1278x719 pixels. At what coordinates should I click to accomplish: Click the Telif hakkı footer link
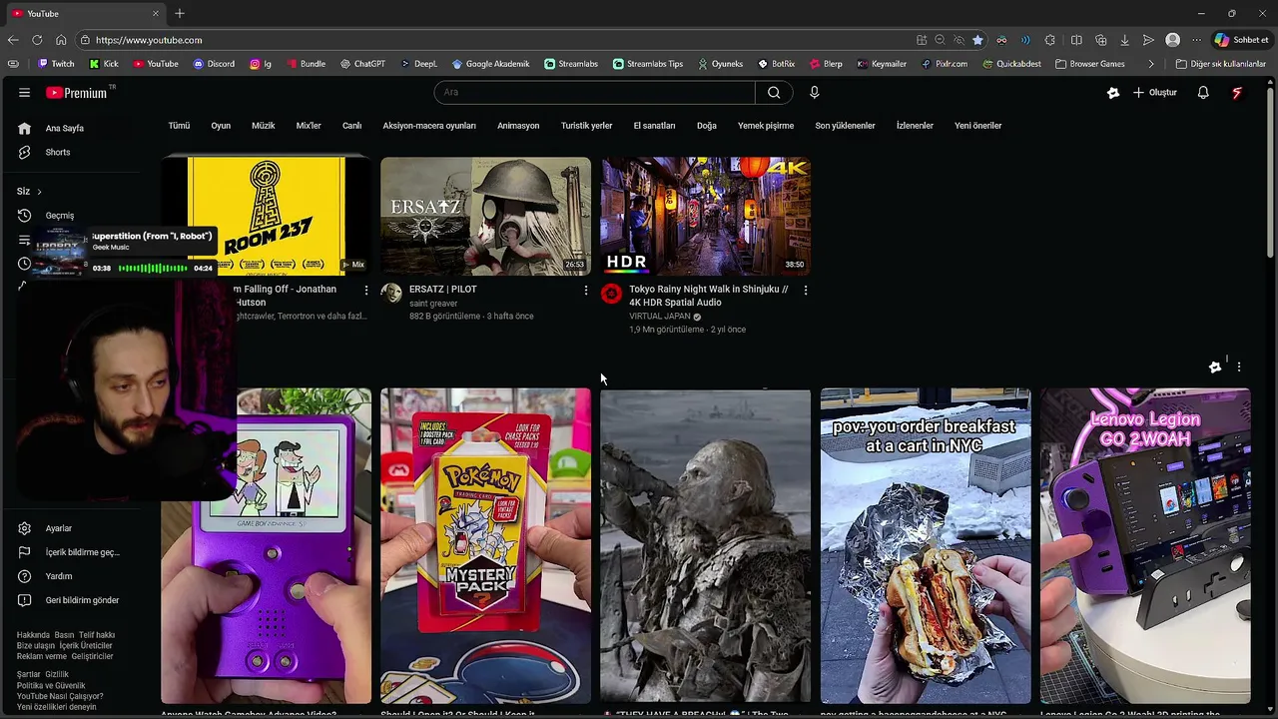pyautogui.click(x=97, y=635)
